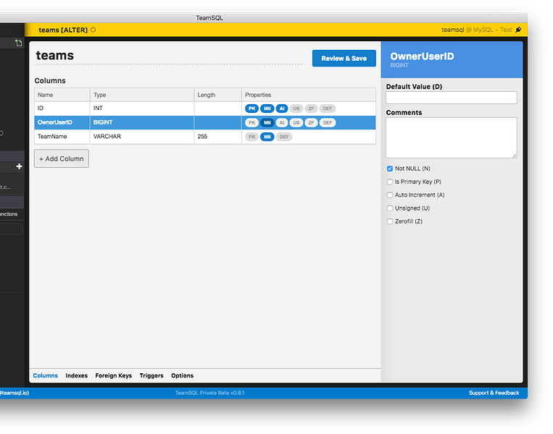This screenshot has height=434, width=553.
Task: Click the VARCHAR type cell
Action: (142, 137)
